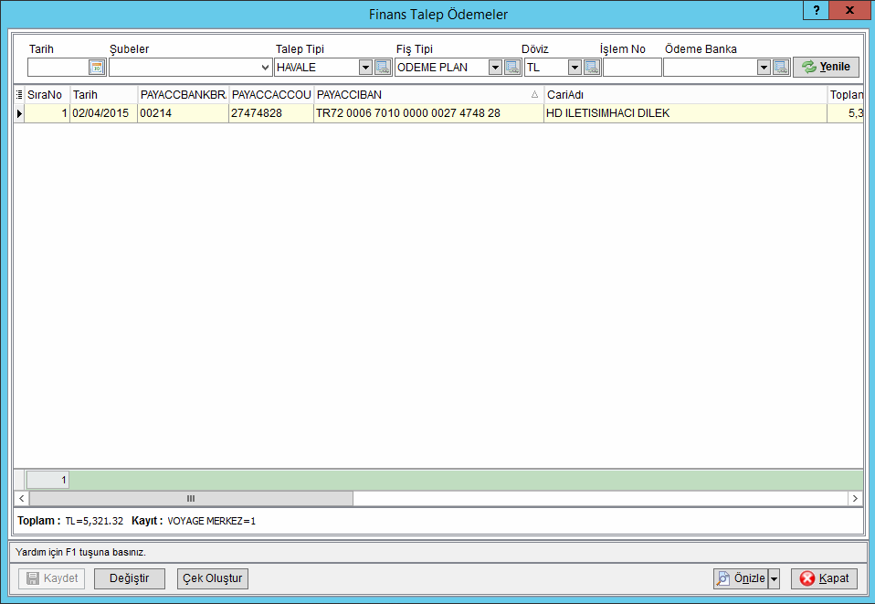Screen dimensions: 875x604
Task: Expand the Talep Tipi HAVALE dropdown
Action: click(365, 68)
